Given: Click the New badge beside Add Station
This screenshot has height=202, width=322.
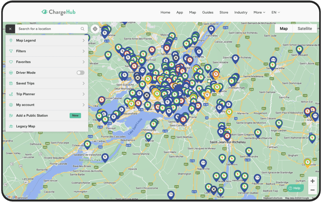Looking at the screenshot, I should [x=75, y=115].
